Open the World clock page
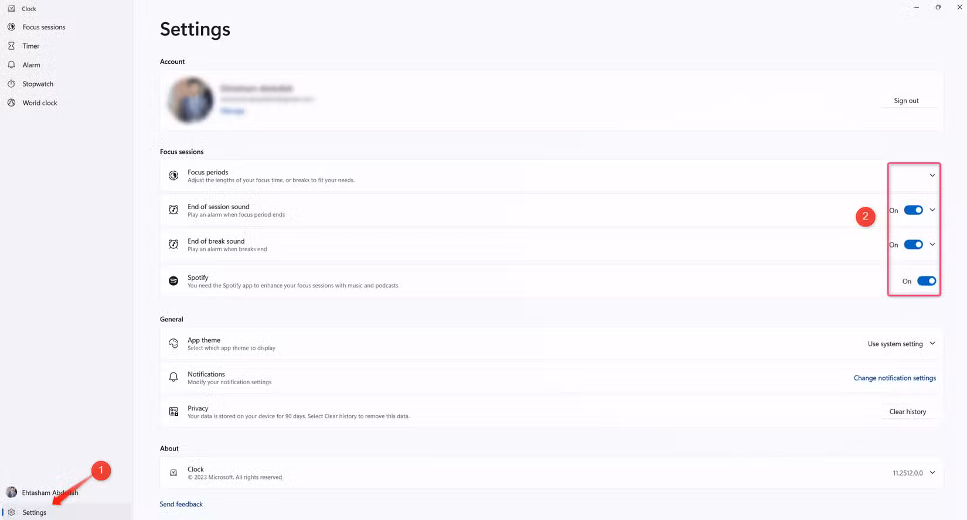 coord(40,102)
